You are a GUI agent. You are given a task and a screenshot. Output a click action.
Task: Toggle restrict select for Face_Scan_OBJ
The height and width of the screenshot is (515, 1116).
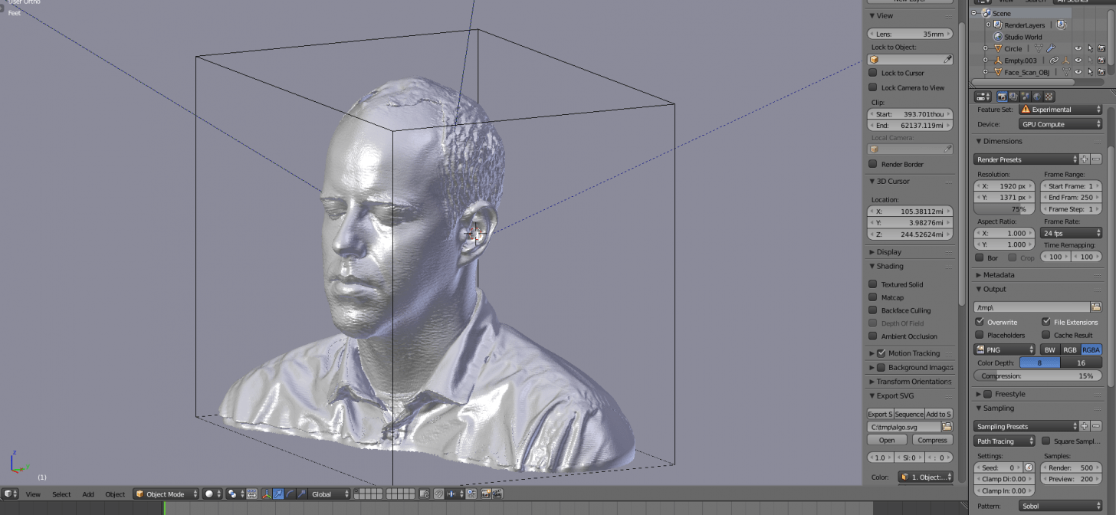tap(1090, 72)
